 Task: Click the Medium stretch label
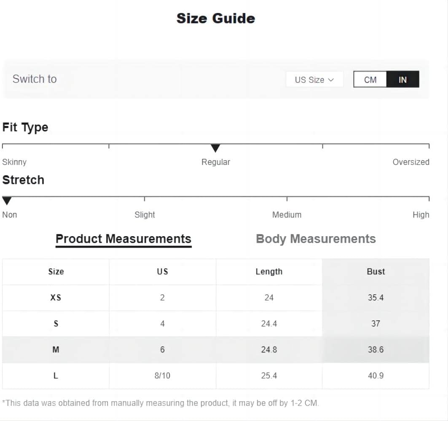click(x=287, y=215)
